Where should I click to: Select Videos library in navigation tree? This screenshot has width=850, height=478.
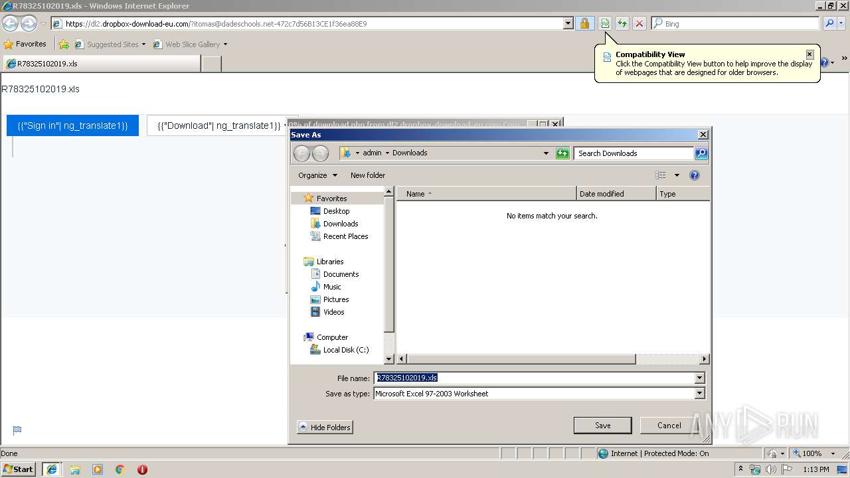point(333,312)
